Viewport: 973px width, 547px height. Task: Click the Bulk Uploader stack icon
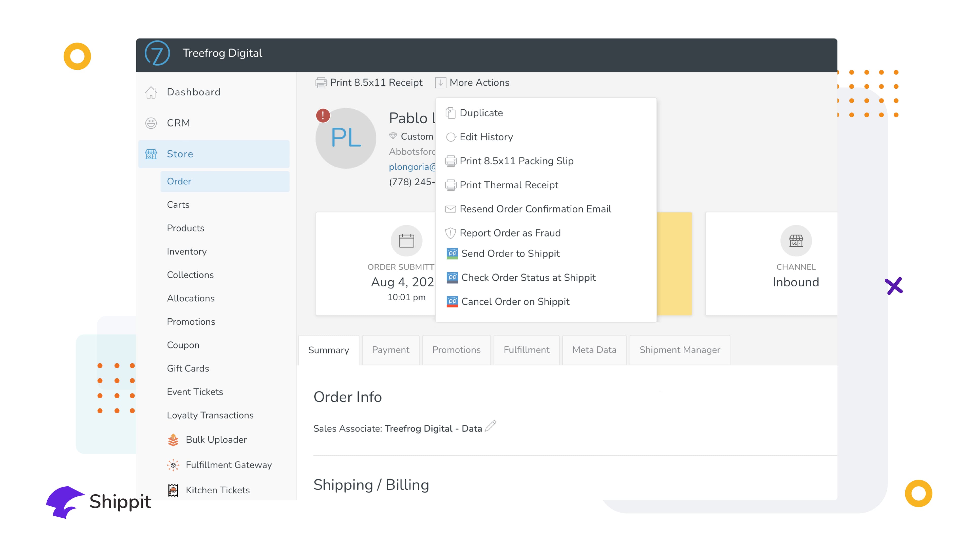tap(173, 440)
